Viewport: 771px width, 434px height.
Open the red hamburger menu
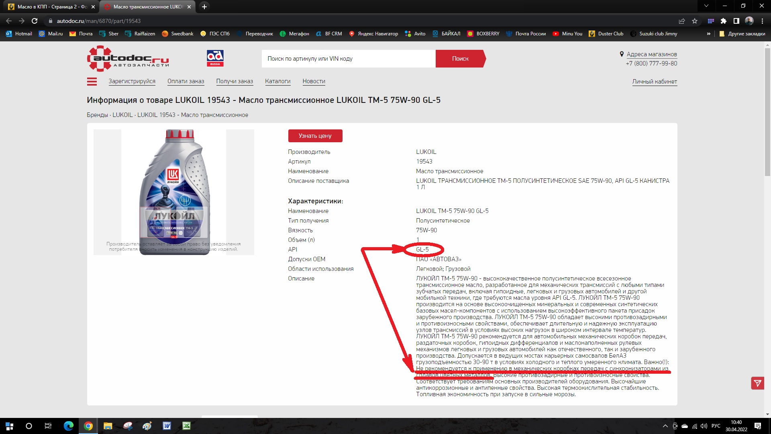pos(92,82)
